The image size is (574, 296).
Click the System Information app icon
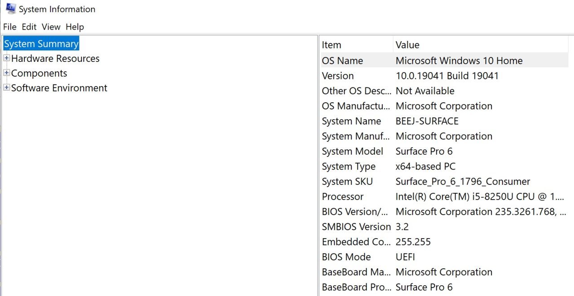click(11, 9)
